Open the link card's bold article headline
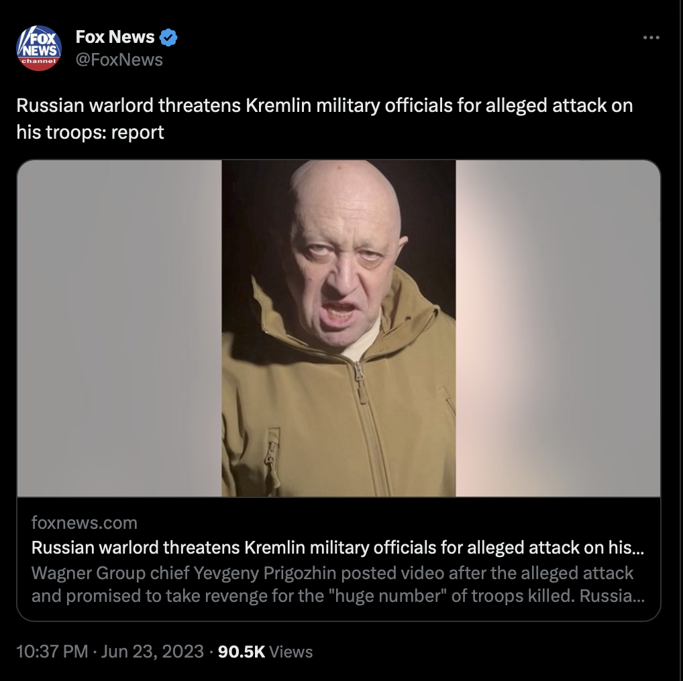 [x=337, y=548]
